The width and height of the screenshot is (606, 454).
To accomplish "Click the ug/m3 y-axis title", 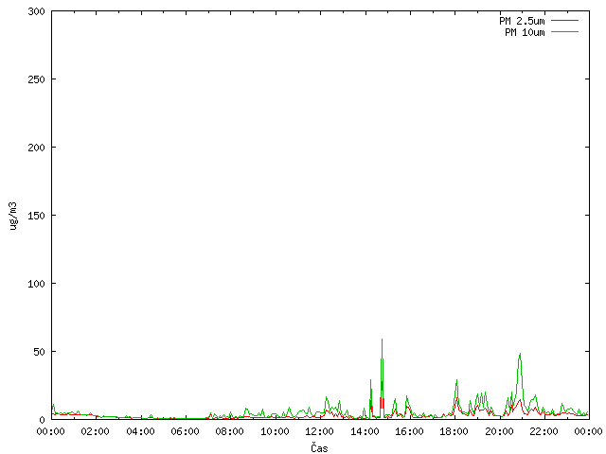I will pyautogui.click(x=13, y=216).
